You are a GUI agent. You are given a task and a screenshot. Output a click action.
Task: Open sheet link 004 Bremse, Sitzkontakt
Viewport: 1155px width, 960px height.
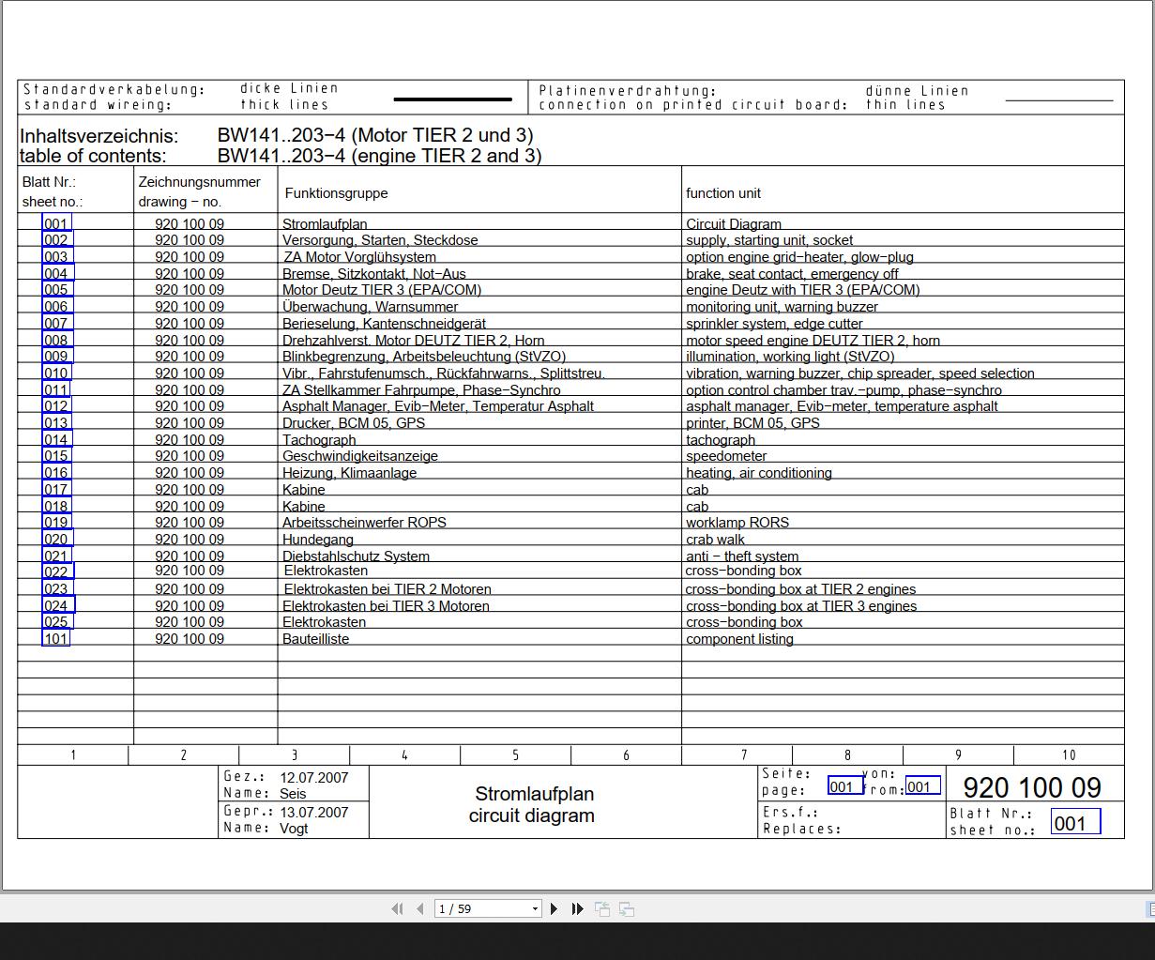click(56, 273)
